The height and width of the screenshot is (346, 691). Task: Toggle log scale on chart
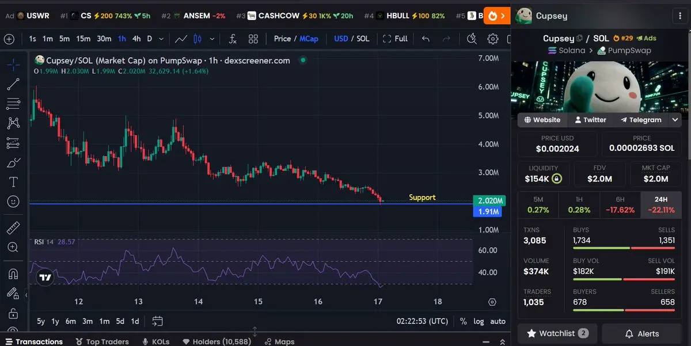pyautogui.click(x=479, y=321)
